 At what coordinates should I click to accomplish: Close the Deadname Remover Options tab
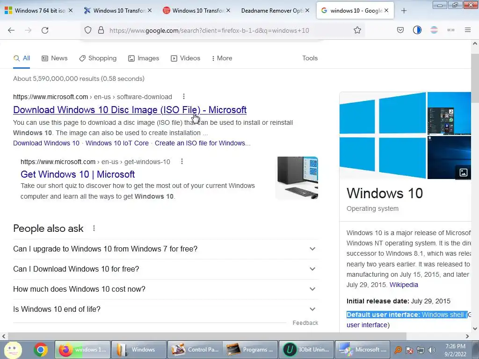pos(307,10)
